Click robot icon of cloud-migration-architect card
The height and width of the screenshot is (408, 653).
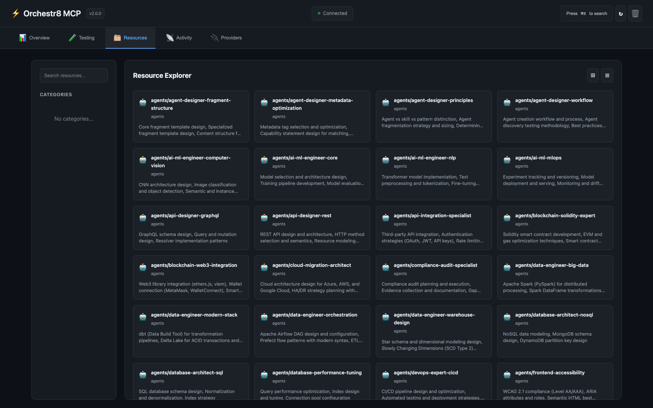[264, 267]
